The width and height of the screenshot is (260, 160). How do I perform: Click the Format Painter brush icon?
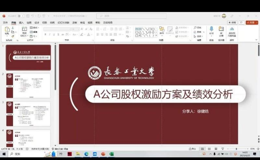(x=13, y=36)
